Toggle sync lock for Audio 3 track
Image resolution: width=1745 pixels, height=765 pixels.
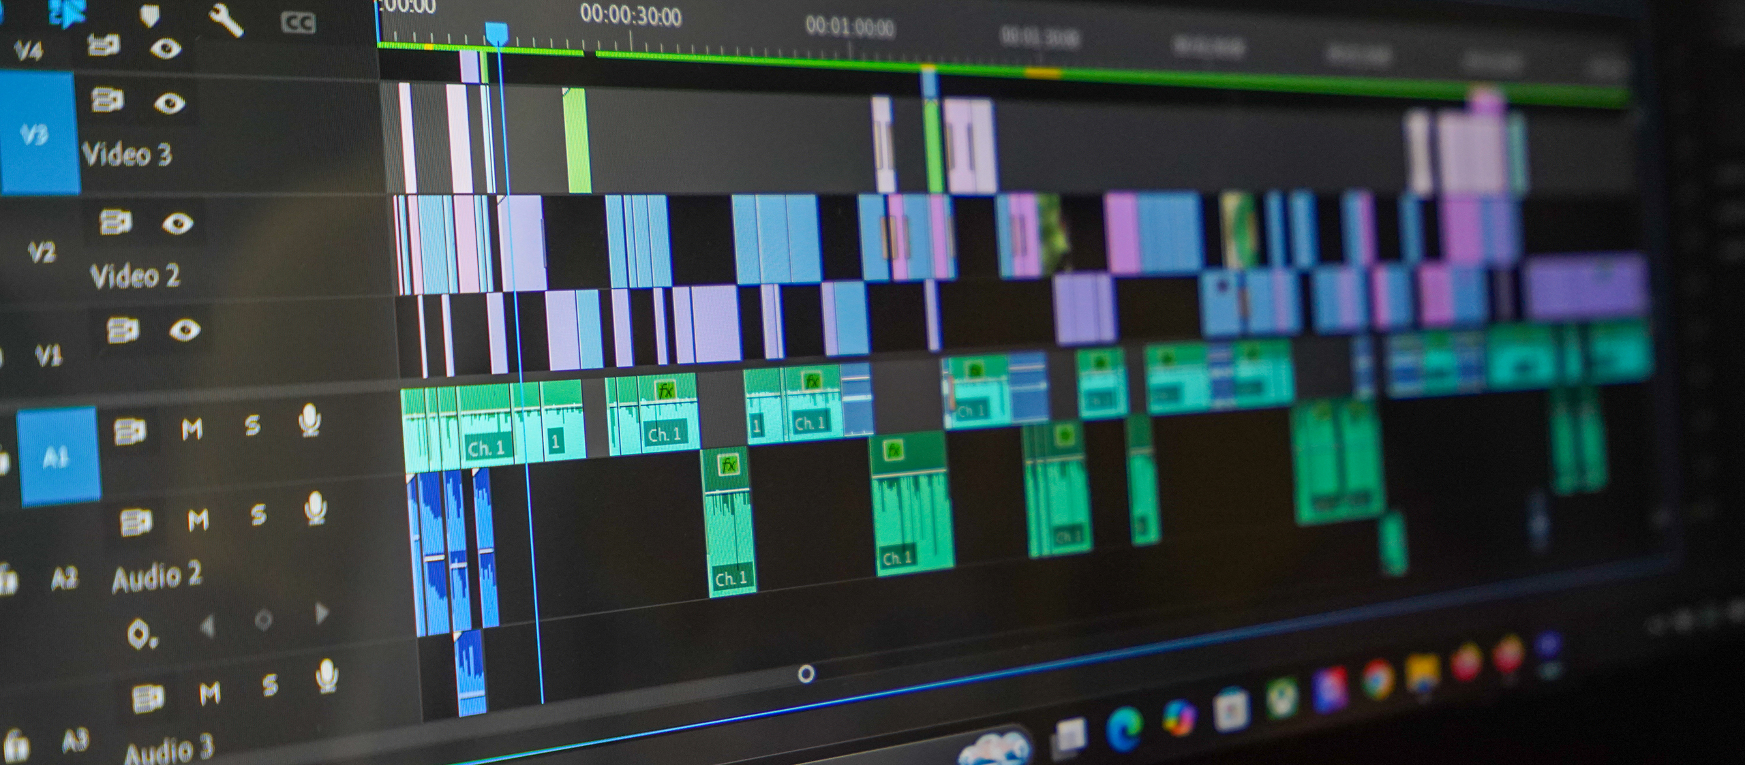[x=148, y=698]
